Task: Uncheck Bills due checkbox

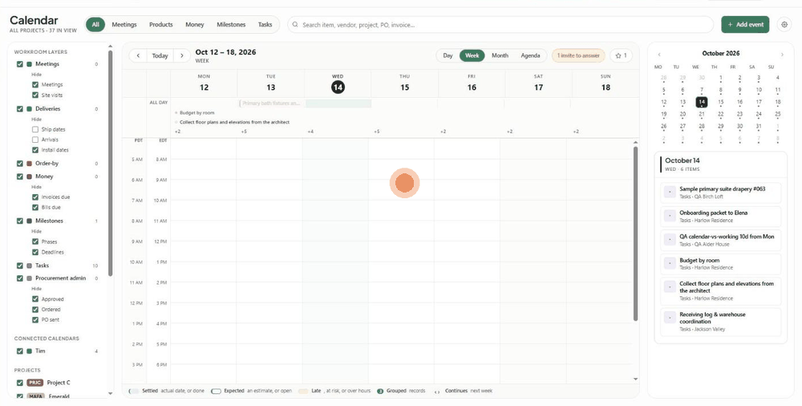Action: coord(35,207)
